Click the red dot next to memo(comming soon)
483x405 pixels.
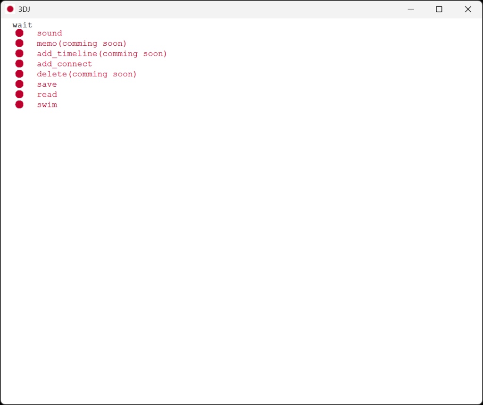pos(19,43)
